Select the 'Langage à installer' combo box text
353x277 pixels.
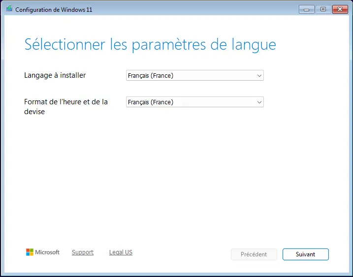[x=150, y=76]
